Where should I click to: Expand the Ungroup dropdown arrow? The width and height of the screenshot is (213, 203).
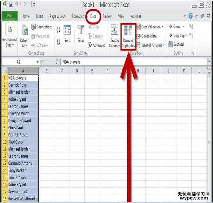[187, 35]
